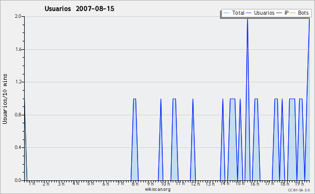Click the '13 h' x-axis label

tap(210, 184)
